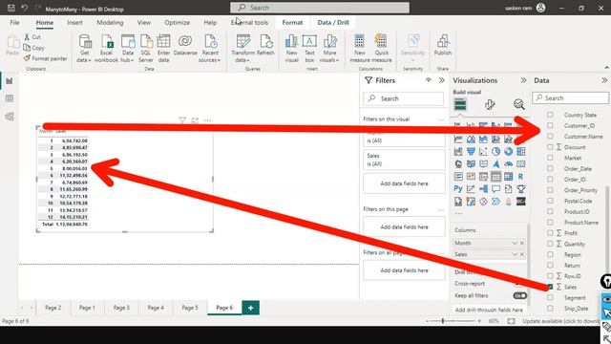Check the Customer.Name field

click(x=550, y=136)
